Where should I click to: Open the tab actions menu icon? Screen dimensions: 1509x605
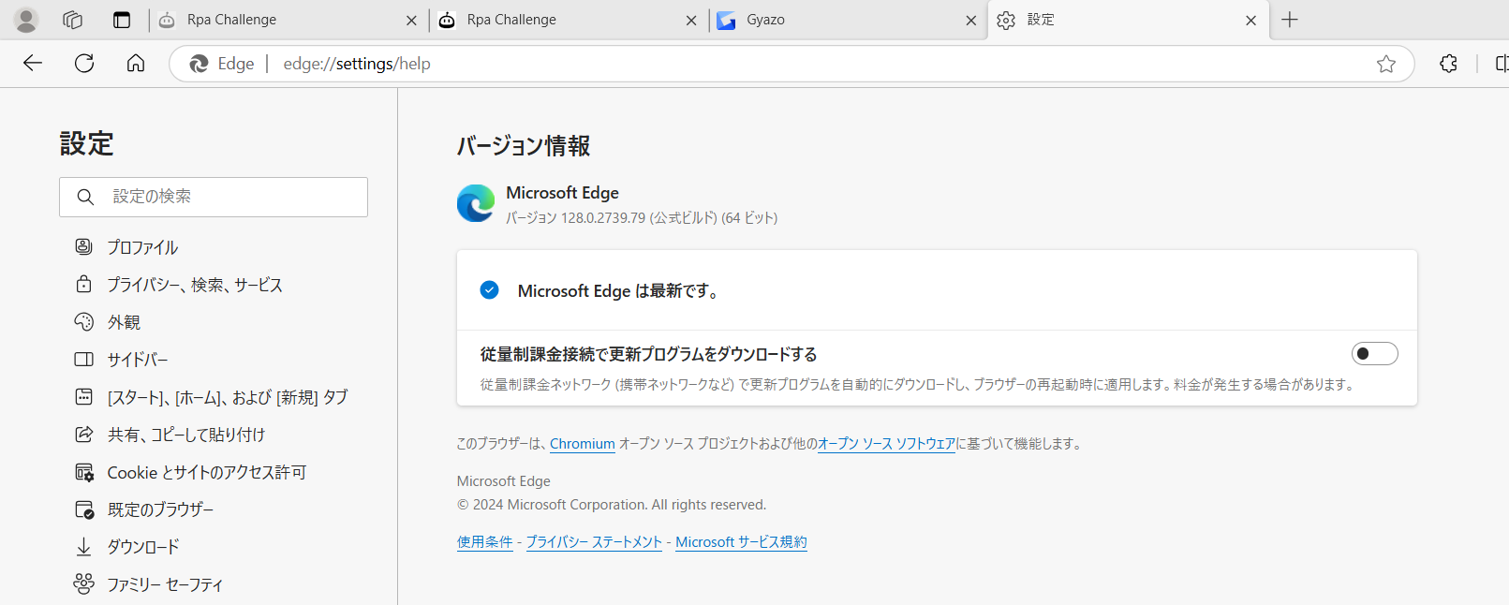pyautogui.click(x=122, y=20)
